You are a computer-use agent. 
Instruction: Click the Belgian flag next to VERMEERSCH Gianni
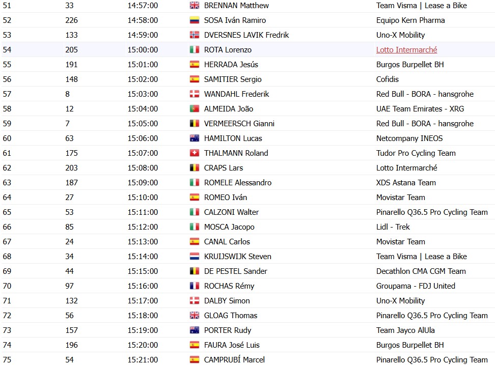click(195, 124)
